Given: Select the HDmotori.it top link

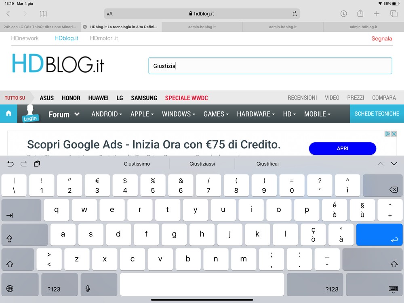Looking at the screenshot, I should pos(104,38).
